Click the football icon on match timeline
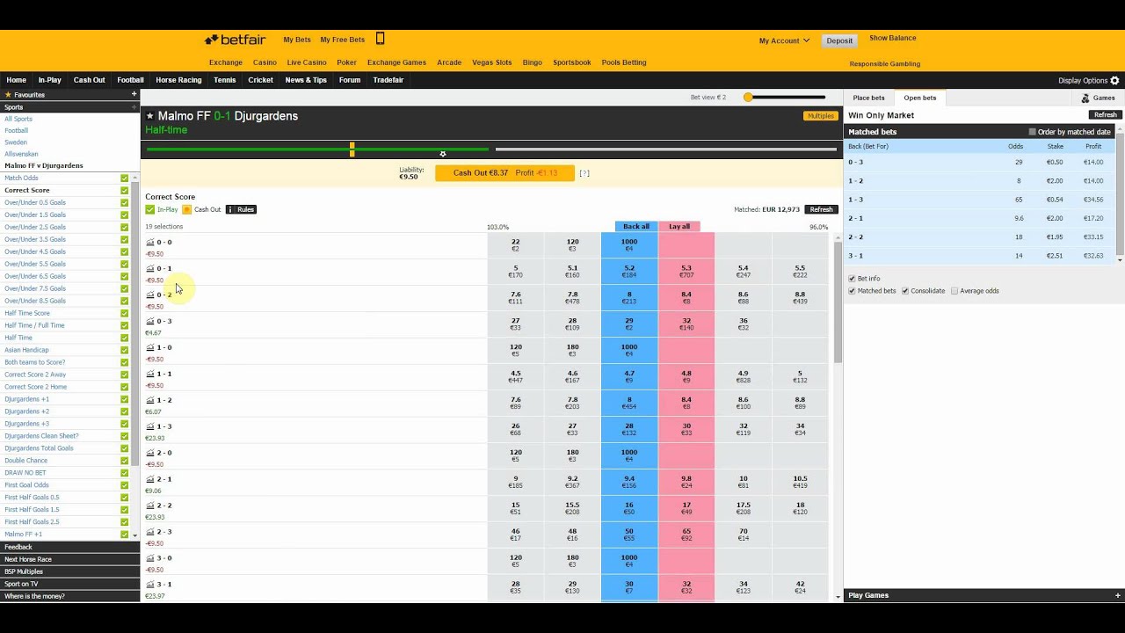 (443, 154)
